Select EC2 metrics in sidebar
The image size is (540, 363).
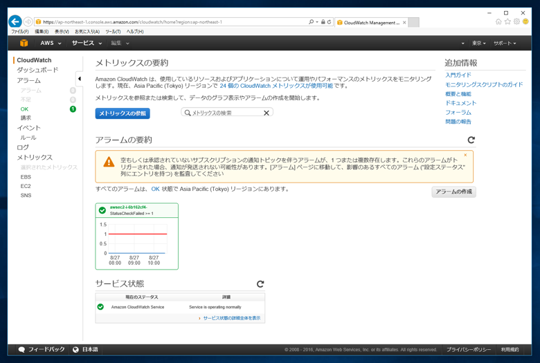[x=26, y=186]
